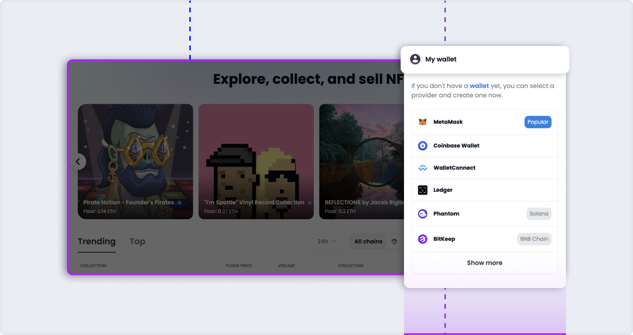
Task: Click the FLOOR PRICE column header
Action: tap(239, 266)
